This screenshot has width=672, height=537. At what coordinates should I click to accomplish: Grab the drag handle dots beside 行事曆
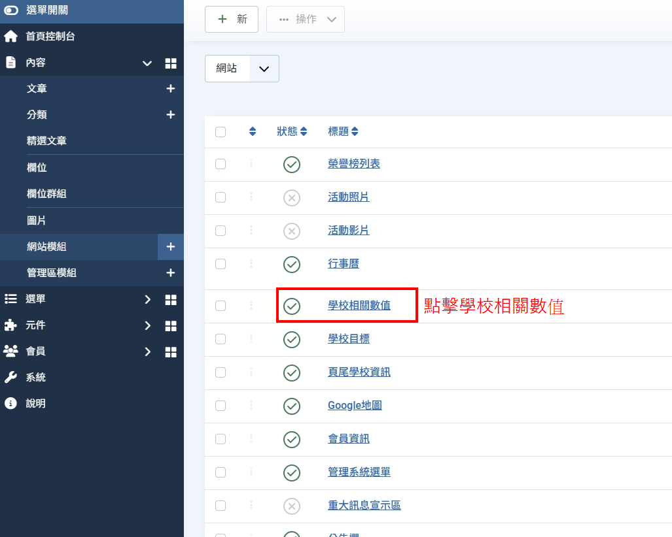point(252,264)
